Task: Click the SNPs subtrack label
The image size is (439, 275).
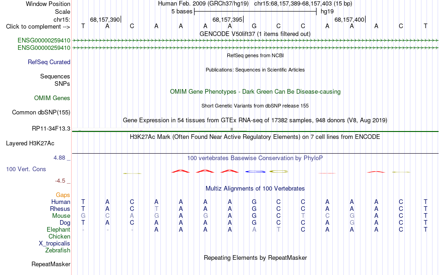Action: coord(62,84)
